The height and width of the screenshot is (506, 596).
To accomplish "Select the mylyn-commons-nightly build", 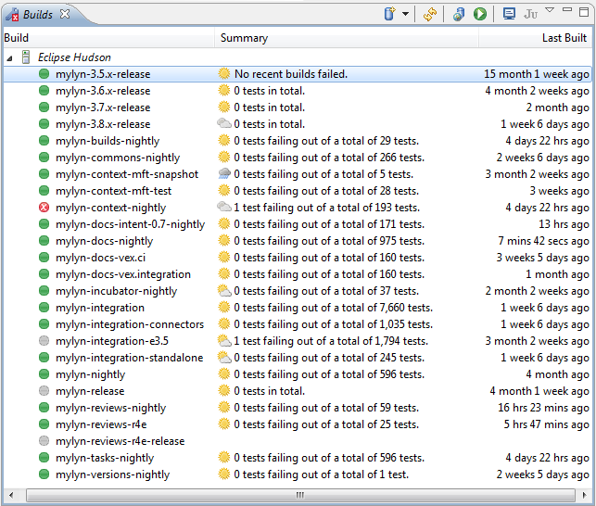I will tap(118, 158).
